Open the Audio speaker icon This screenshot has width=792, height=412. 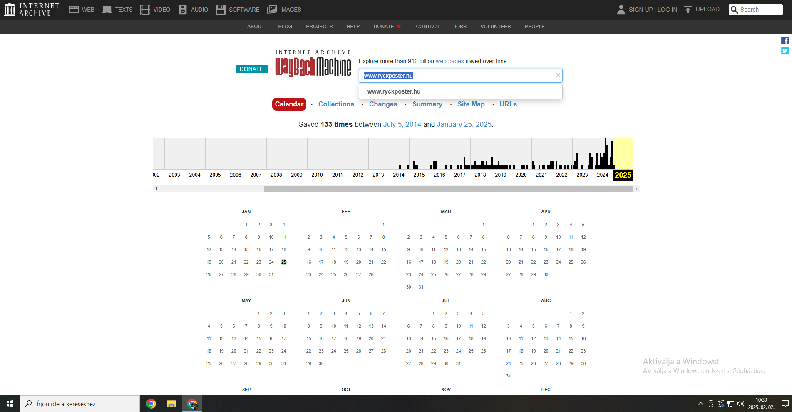(183, 10)
